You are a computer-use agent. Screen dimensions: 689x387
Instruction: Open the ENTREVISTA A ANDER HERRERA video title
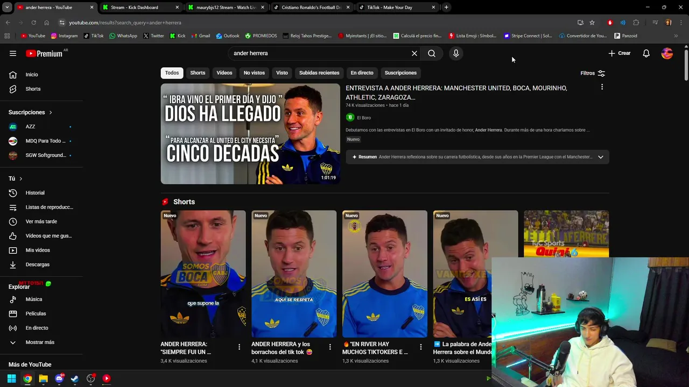click(456, 92)
